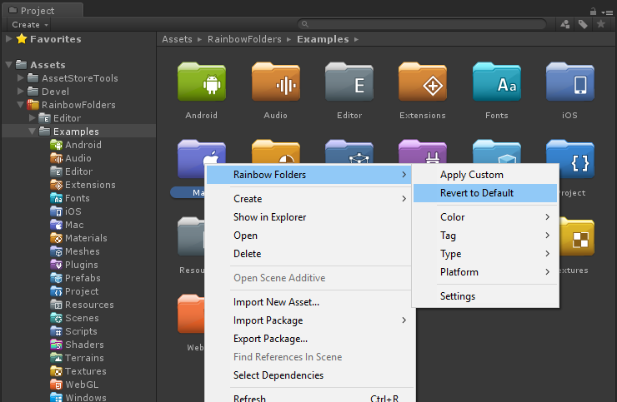This screenshot has width=617, height=402.
Task: Open Import Package submenu
Action: click(308, 320)
